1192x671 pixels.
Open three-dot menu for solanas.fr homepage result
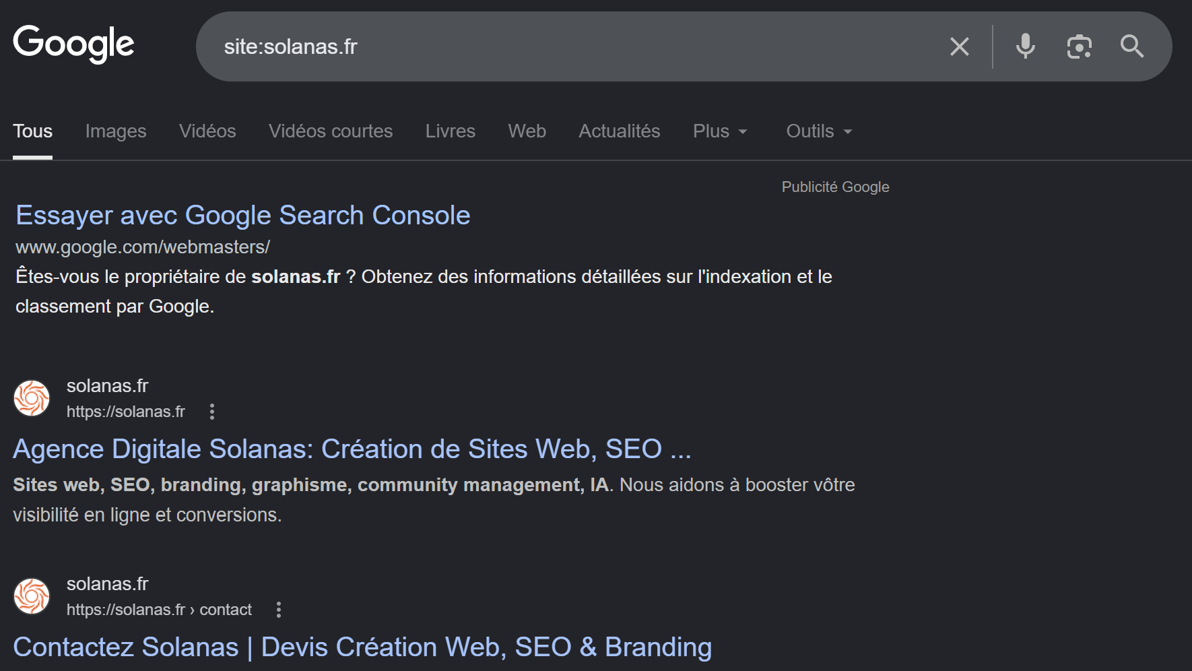[x=212, y=412]
